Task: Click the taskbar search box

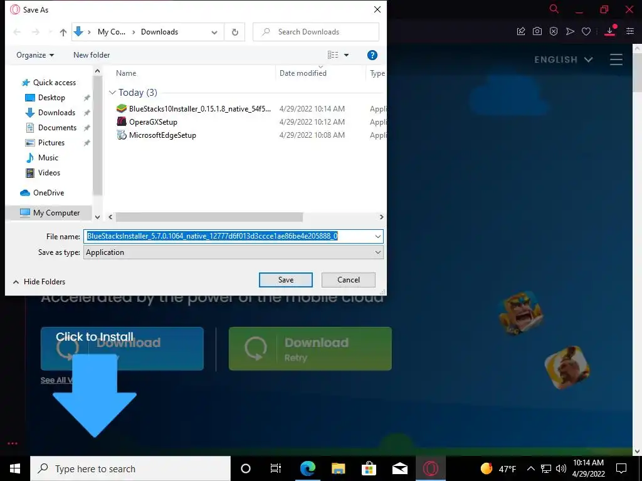Action: [x=130, y=468]
